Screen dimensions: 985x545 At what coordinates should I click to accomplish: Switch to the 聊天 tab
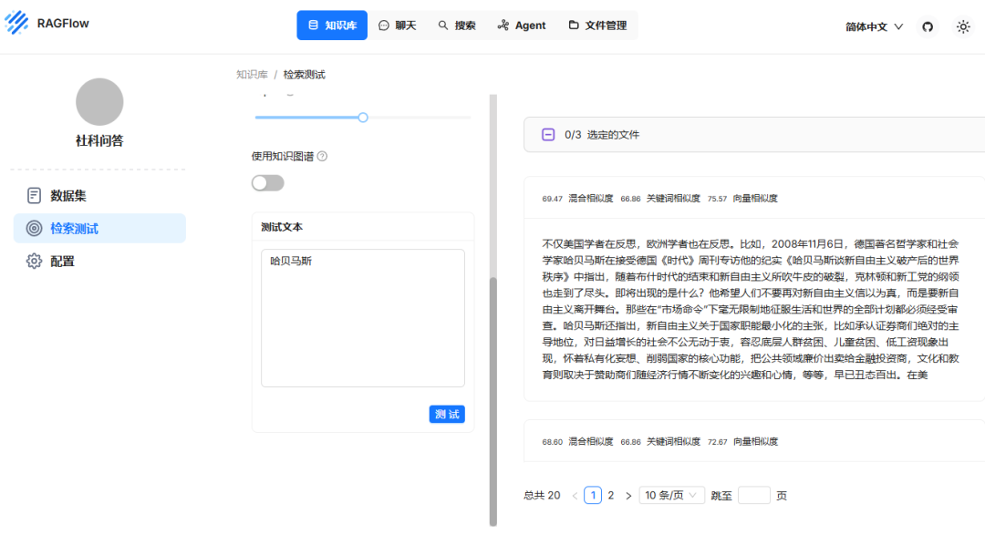[x=397, y=26]
